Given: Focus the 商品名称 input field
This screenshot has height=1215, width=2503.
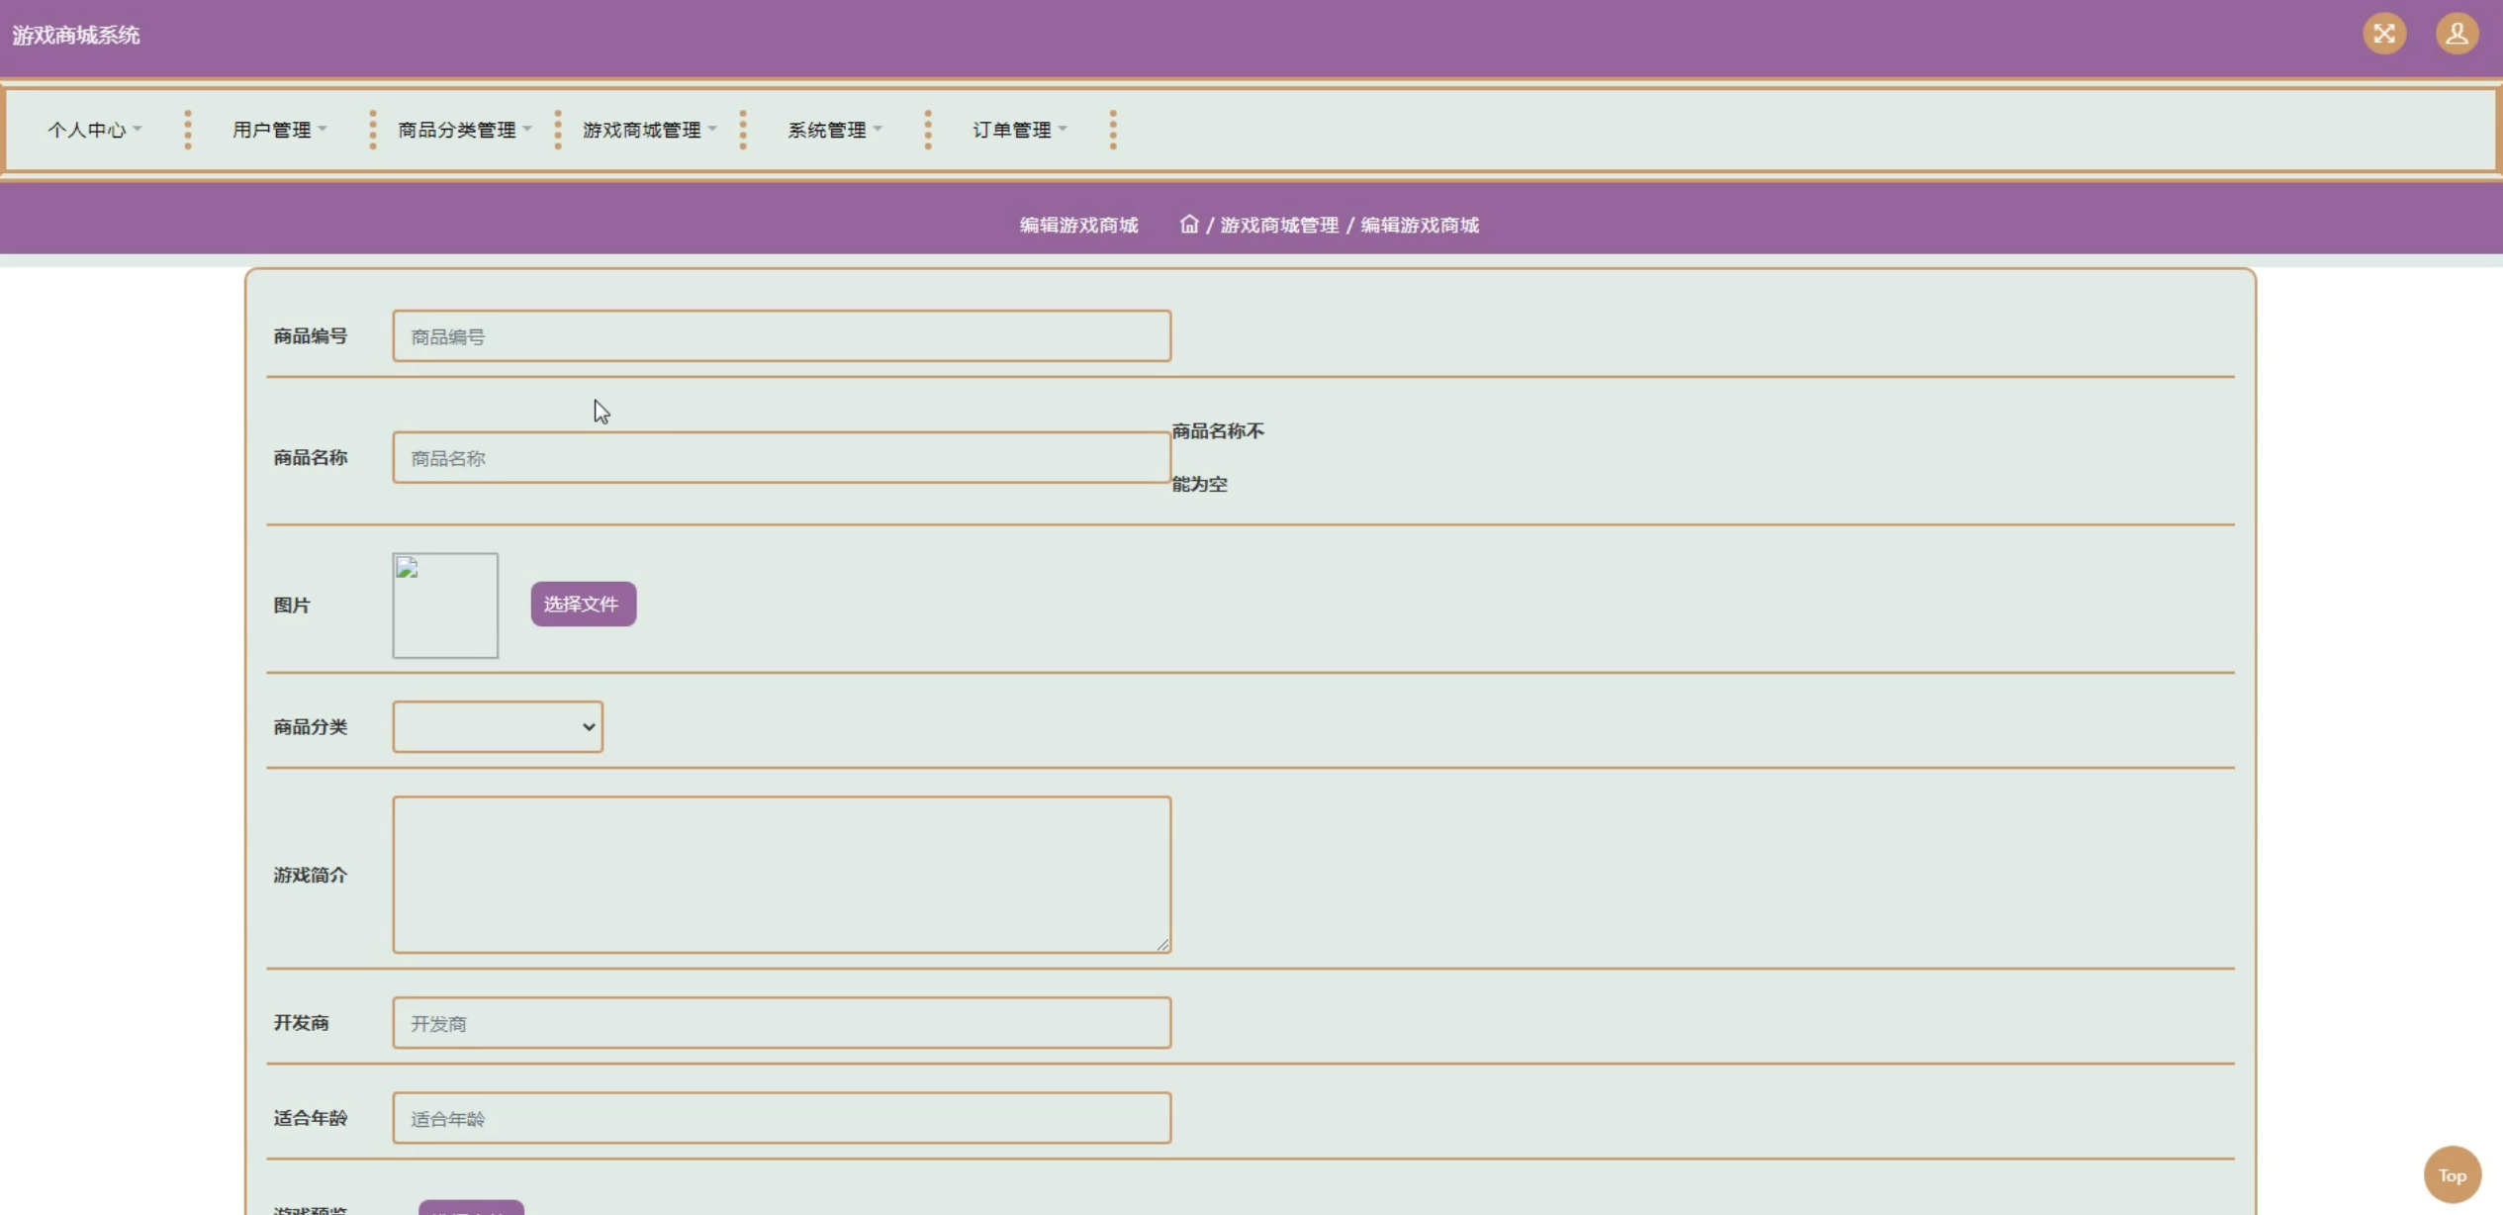Looking at the screenshot, I should coord(782,458).
